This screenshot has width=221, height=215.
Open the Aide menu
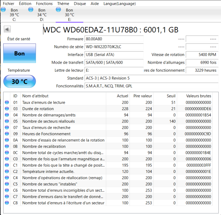(95, 3)
